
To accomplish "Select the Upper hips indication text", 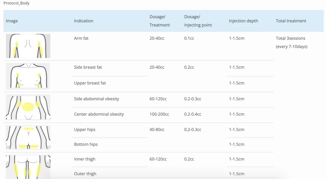I will click(85, 129).
